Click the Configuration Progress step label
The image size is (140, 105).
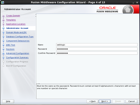click(x=17, y=62)
